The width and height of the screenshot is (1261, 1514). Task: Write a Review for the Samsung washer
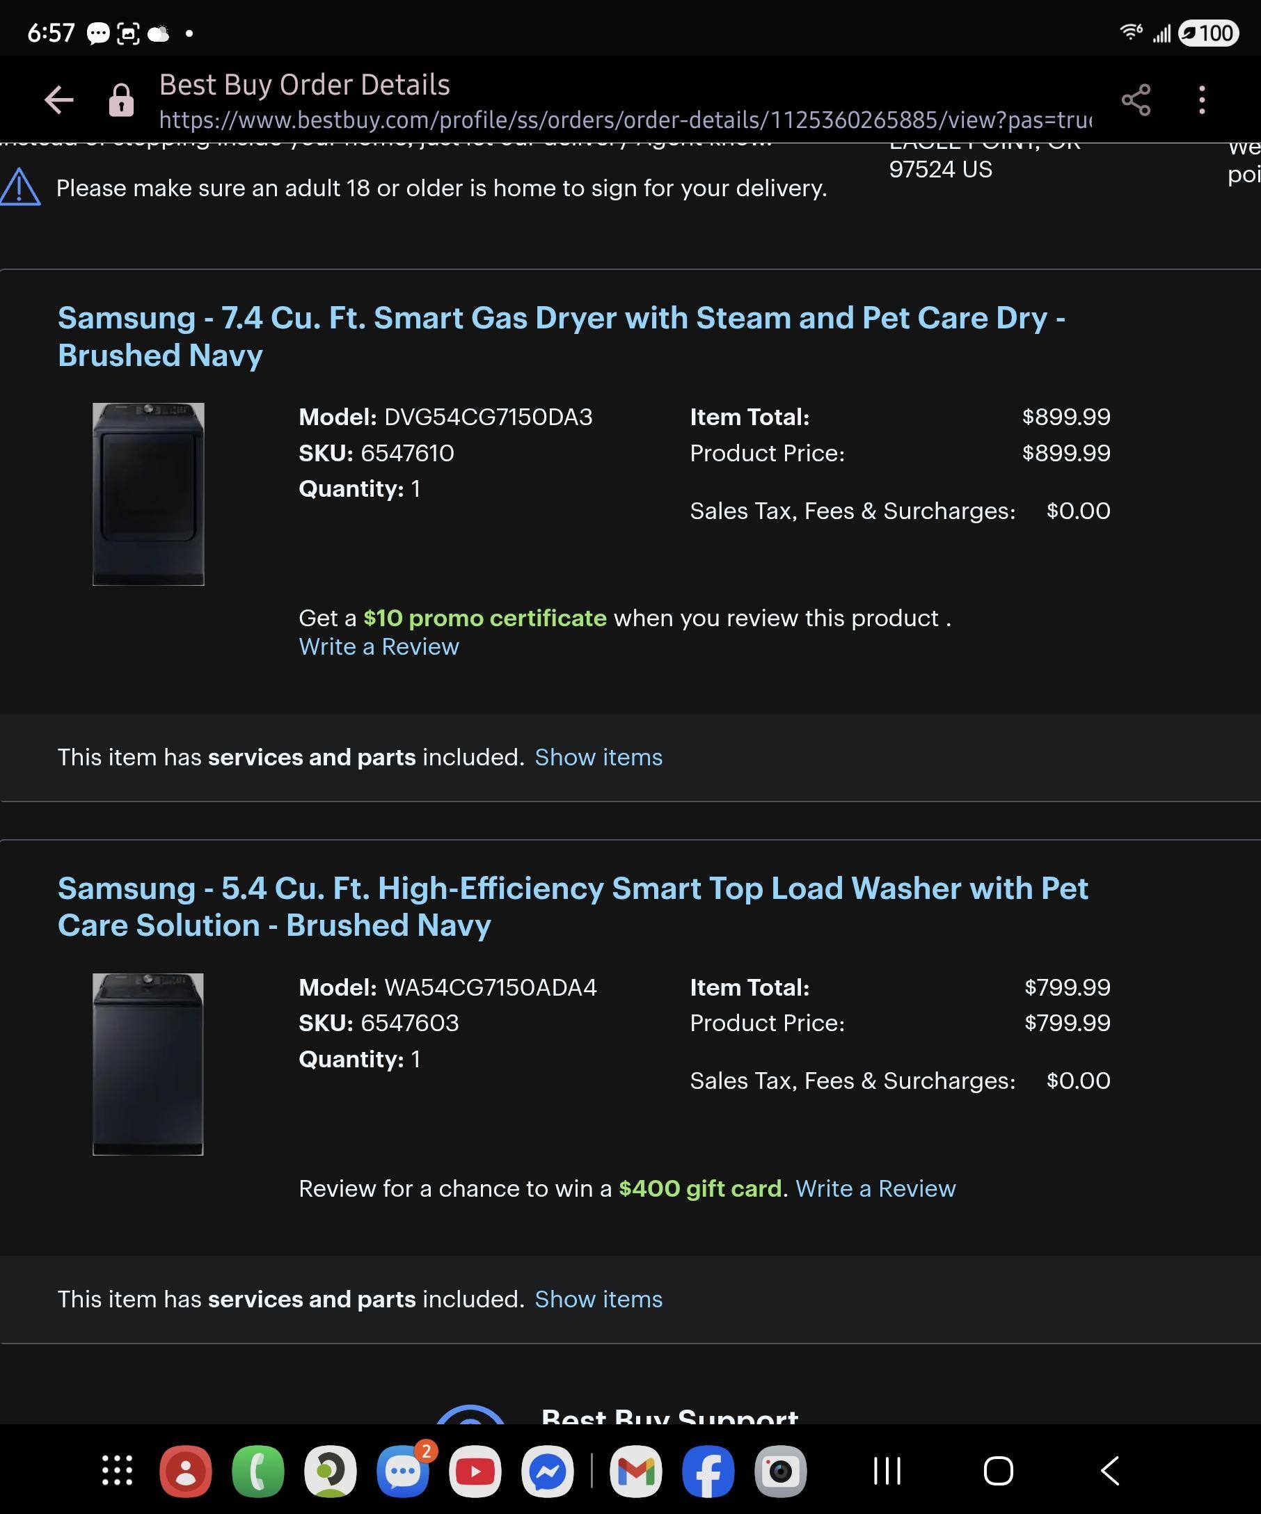tap(875, 1188)
